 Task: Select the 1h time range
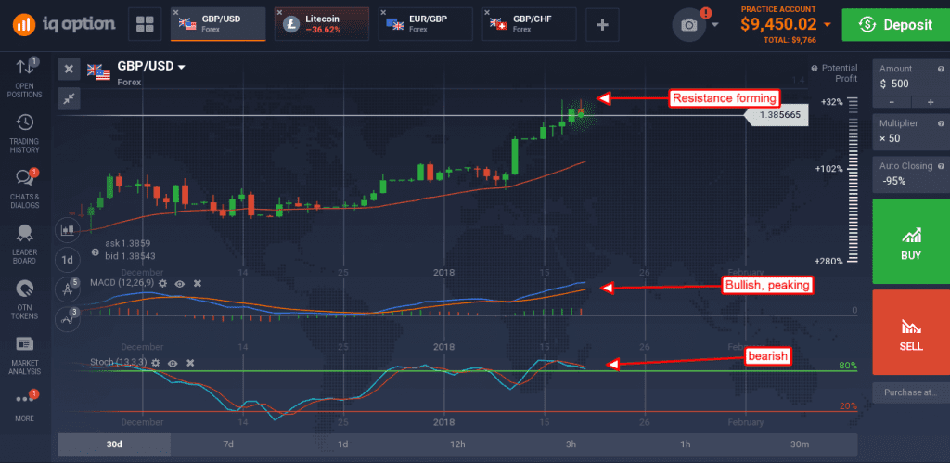pyautogui.click(x=686, y=444)
